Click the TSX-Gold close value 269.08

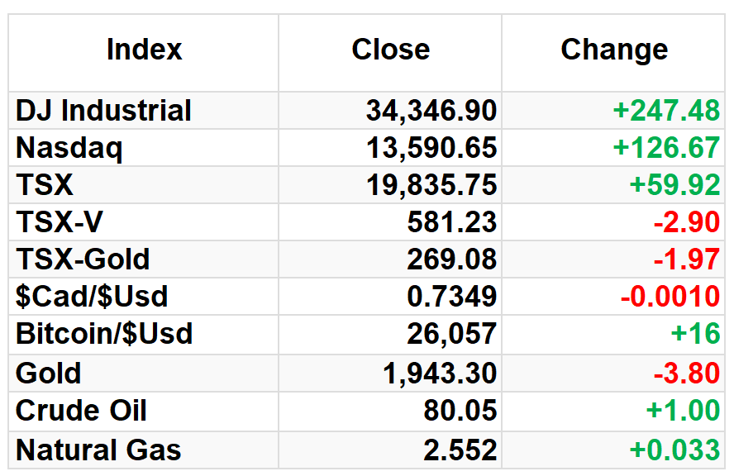[x=452, y=259]
